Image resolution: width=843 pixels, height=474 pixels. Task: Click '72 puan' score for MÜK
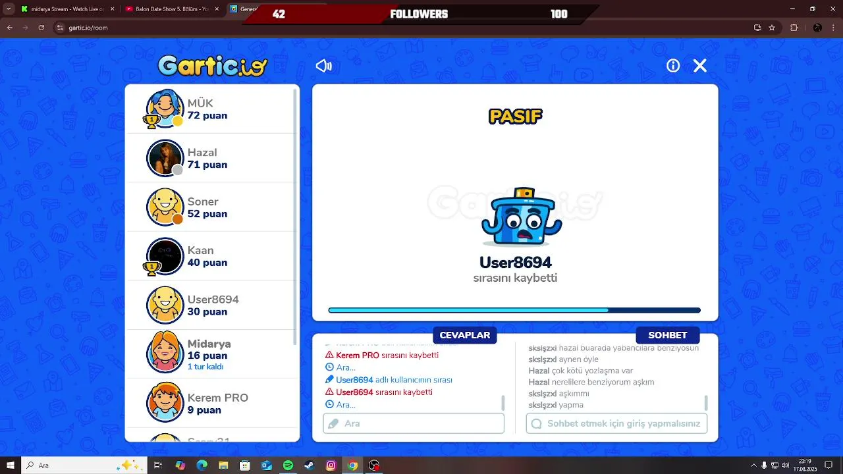coord(207,116)
